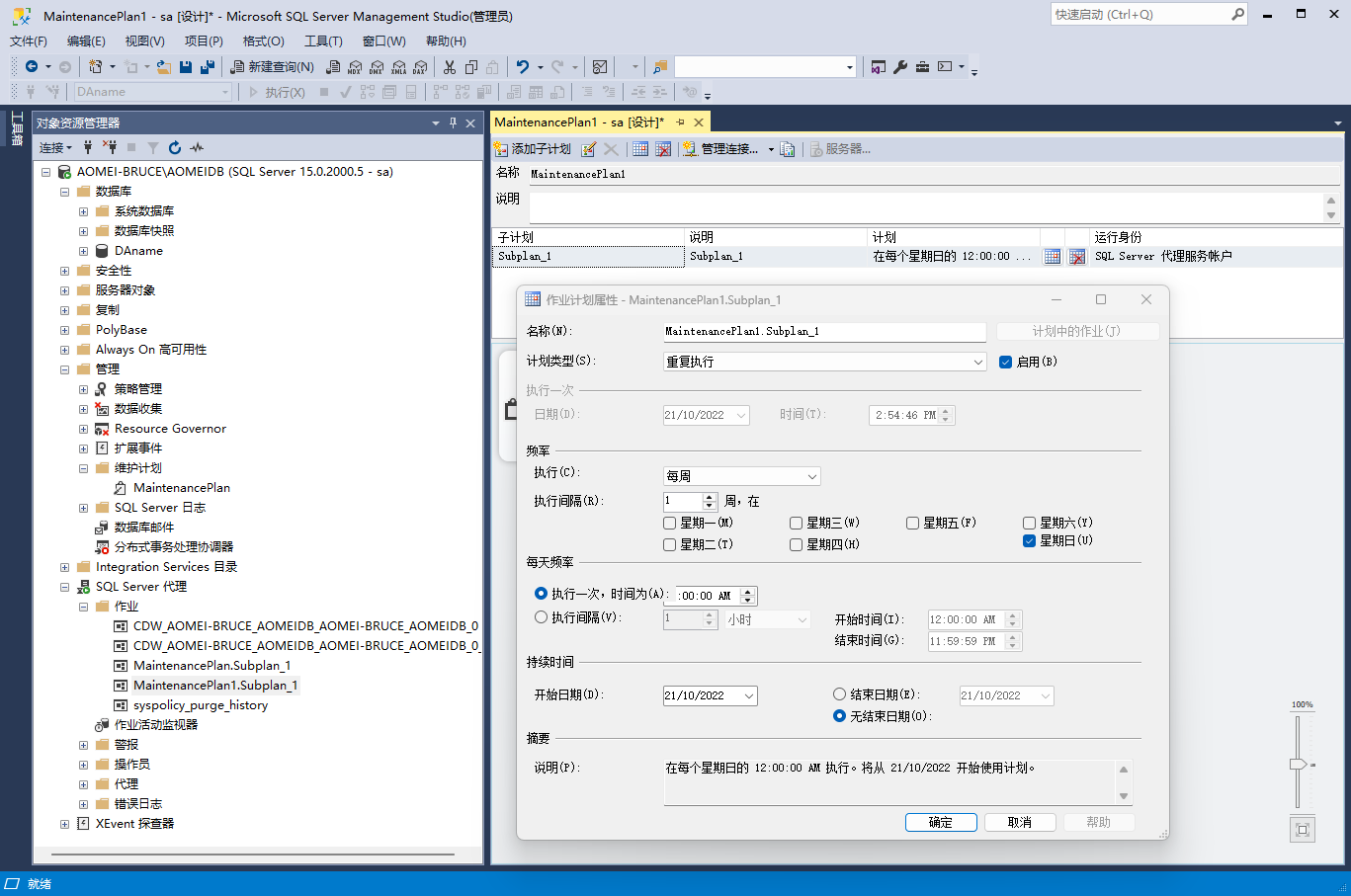Click the Refresh icon in Object Explorer
This screenshot has width=1351, height=896.
pyautogui.click(x=175, y=147)
